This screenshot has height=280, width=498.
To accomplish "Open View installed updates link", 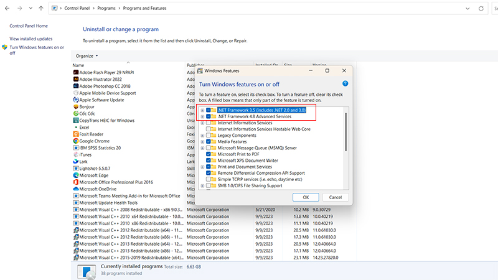I will 31,39.
